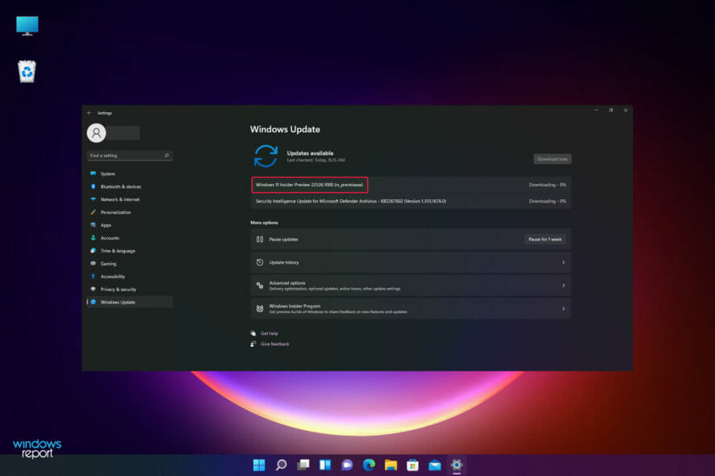Open Network & internet category

[129, 199]
